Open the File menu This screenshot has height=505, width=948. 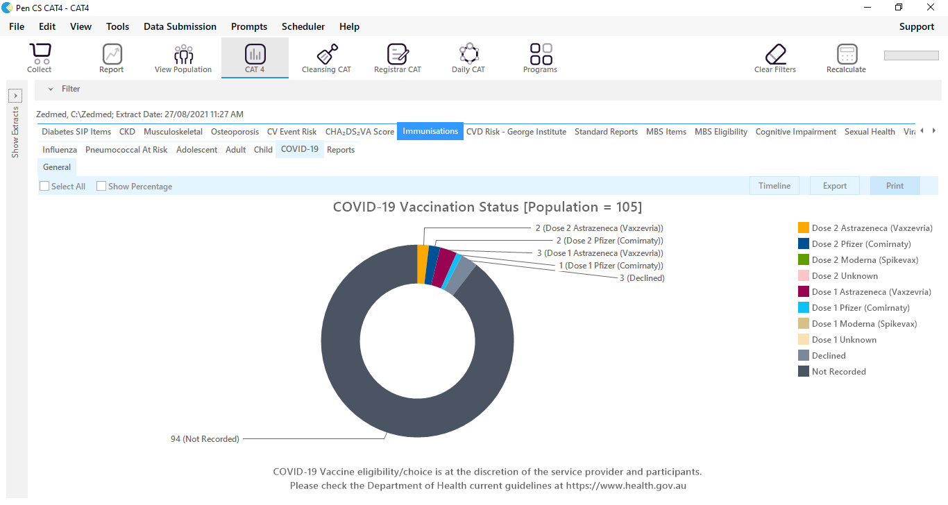[x=17, y=26]
